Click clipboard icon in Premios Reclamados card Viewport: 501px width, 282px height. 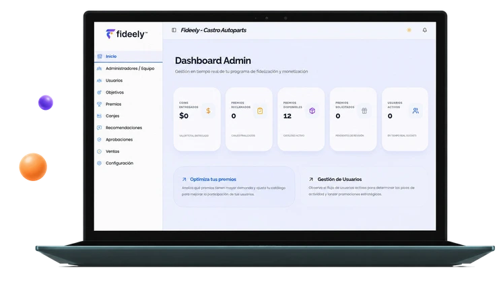tap(260, 111)
